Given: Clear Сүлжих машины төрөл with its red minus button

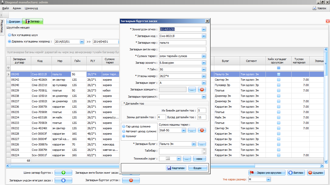Looking at the screenshot, I should (x=202, y=130).
